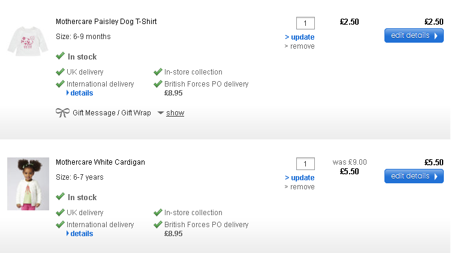The height and width of the screenshot is (253, 454).
Task: Remove White Cardigan from basket
Action: click(x=300, y=187)
